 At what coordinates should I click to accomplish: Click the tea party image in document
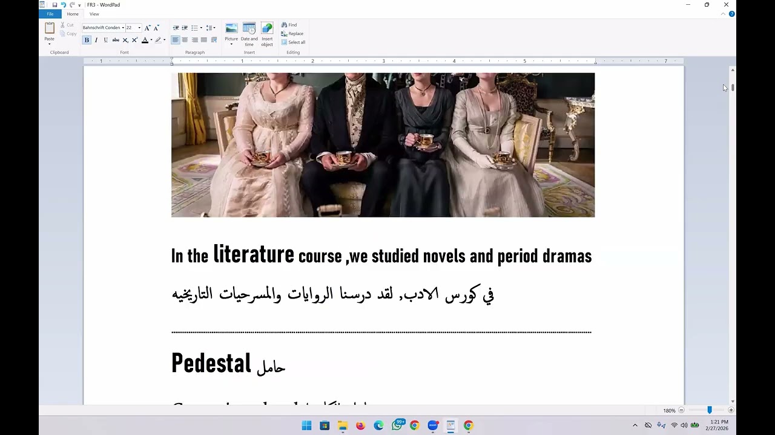[383, 145]
